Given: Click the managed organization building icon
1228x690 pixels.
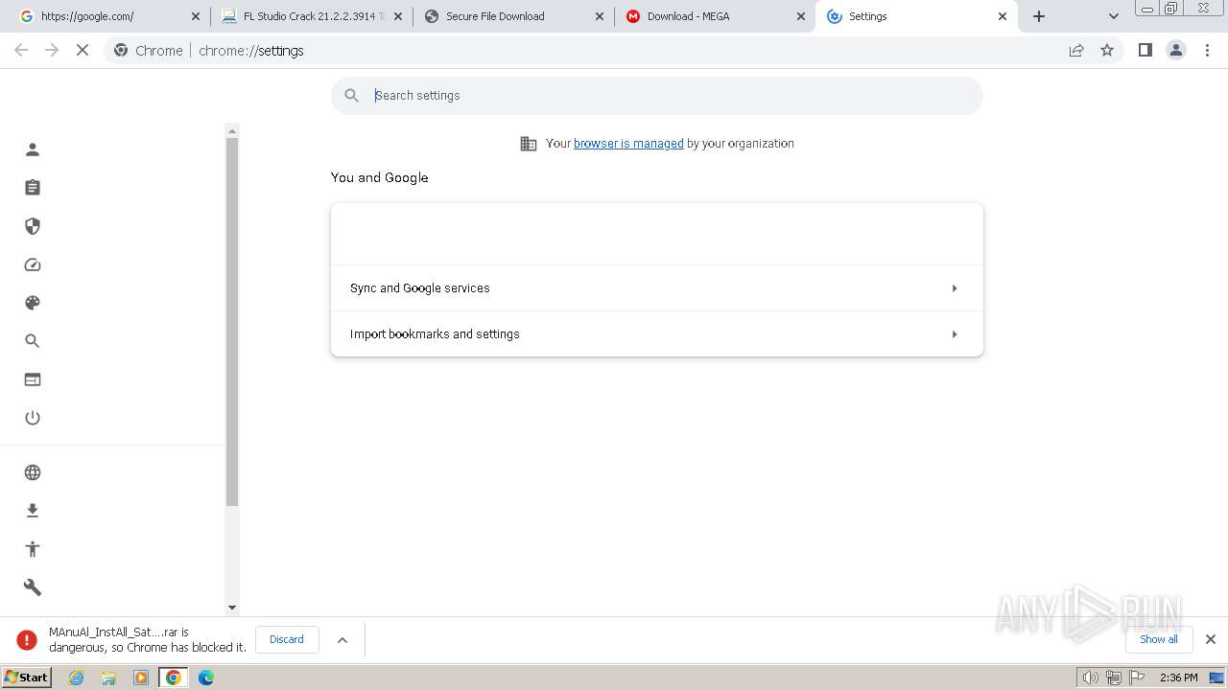Looking at the screenshot, I should click(529, 144).
